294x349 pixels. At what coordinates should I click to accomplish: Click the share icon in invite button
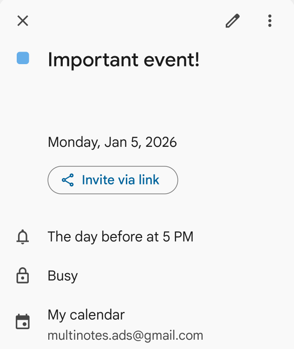68,180
